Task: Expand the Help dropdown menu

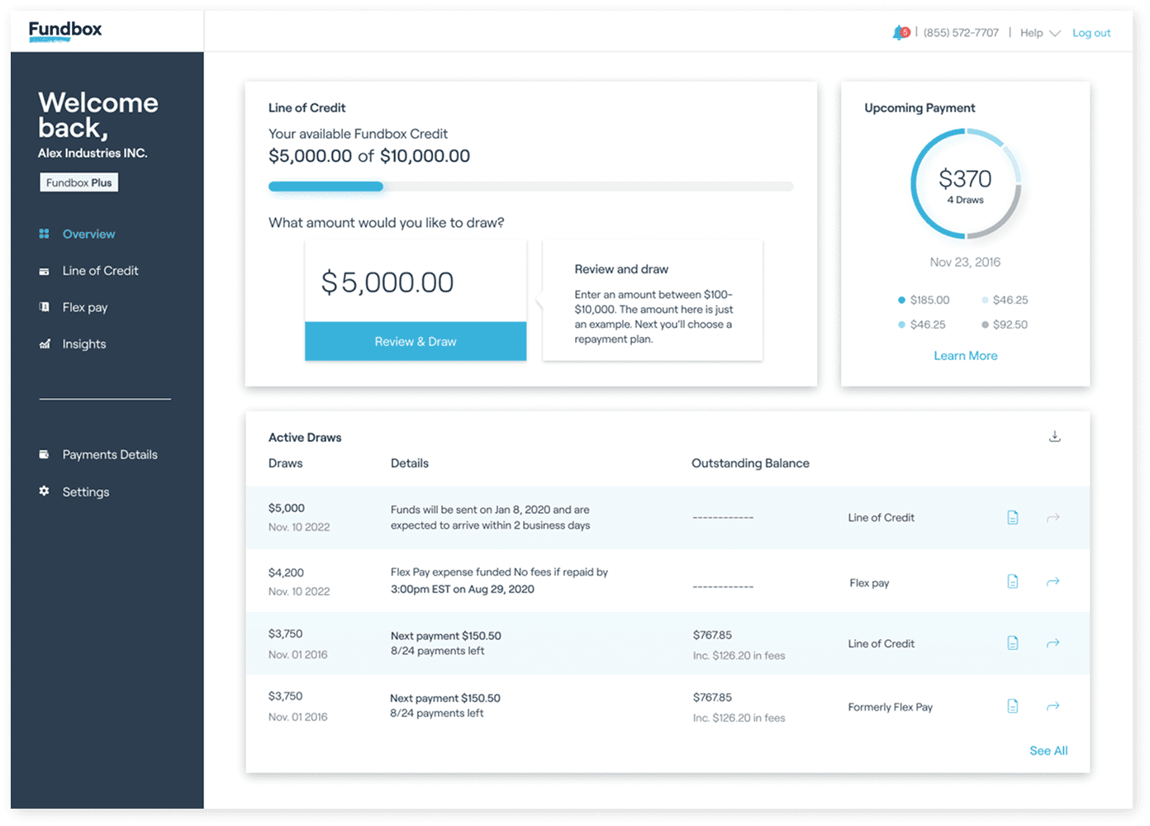Action: tap(1040, 33)
